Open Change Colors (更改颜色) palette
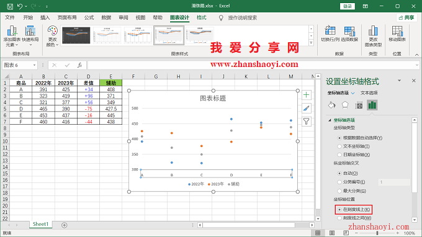The width and height of the screenshot is (422, 237). (52, 36)
